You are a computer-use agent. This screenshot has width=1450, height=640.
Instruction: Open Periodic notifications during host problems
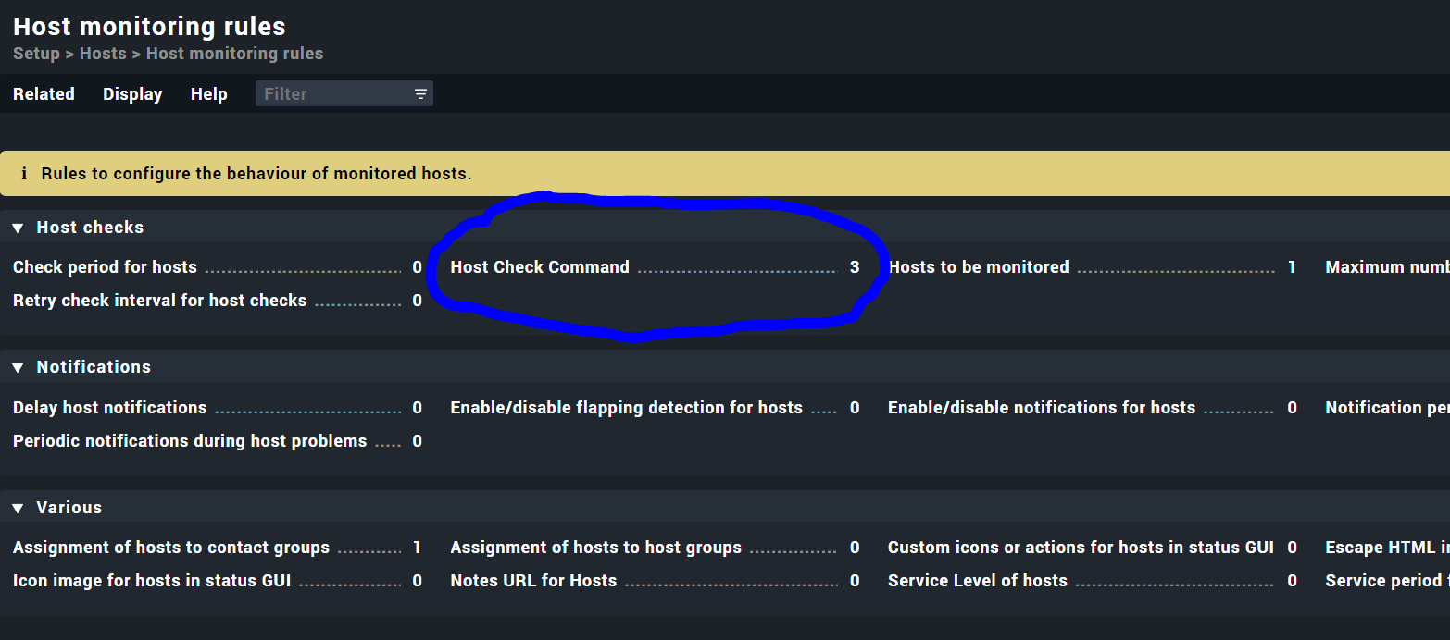pyautogui.click(x=190, y=441)
